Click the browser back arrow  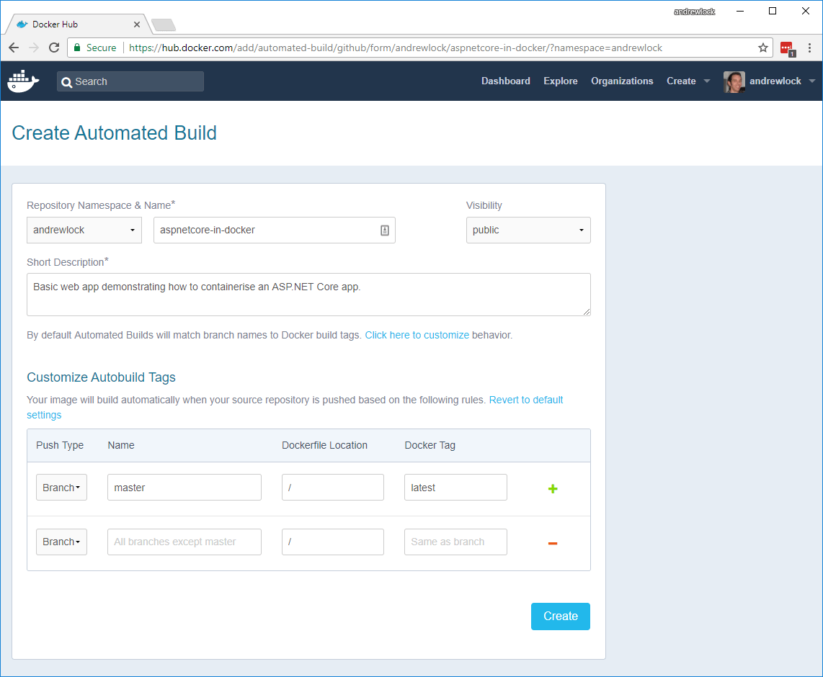coord(14,48)
